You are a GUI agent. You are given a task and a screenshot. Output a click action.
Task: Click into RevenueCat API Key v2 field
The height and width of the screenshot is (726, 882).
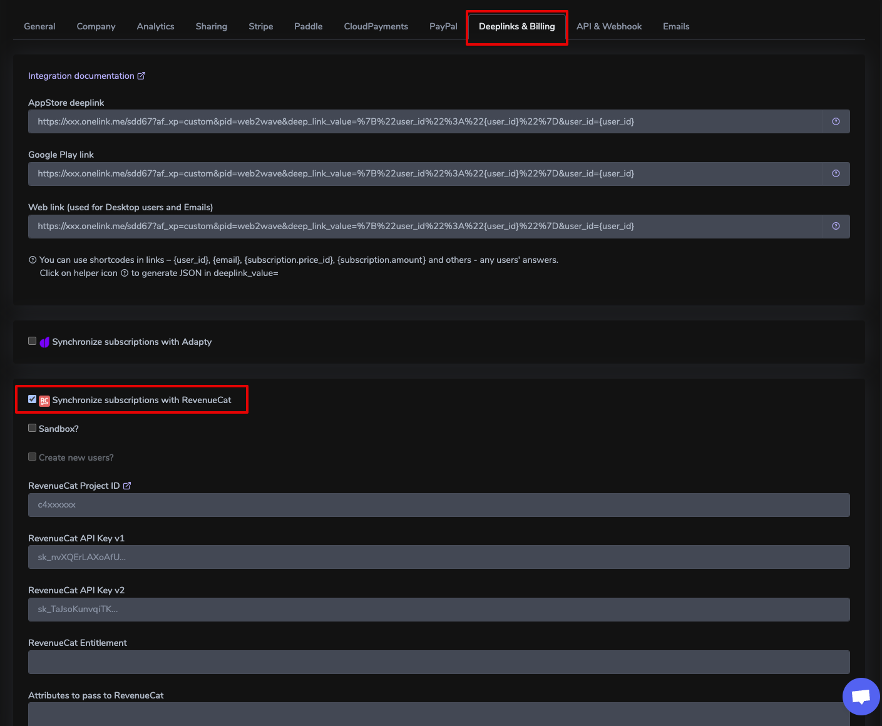click(x=439, y=610)
